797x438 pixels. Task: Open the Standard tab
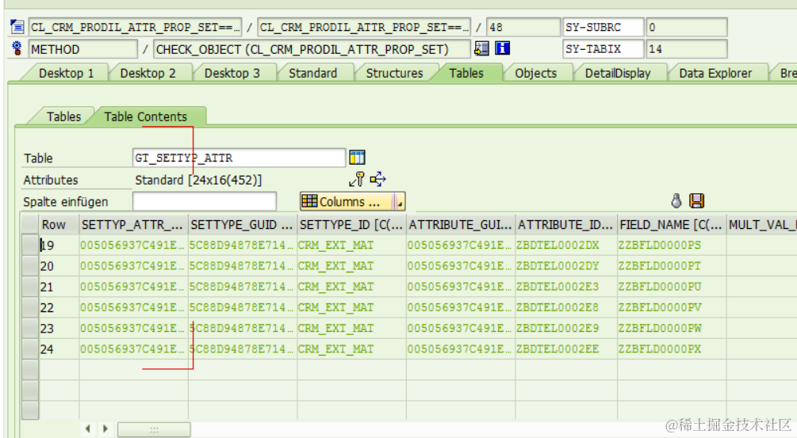(312, 73)
